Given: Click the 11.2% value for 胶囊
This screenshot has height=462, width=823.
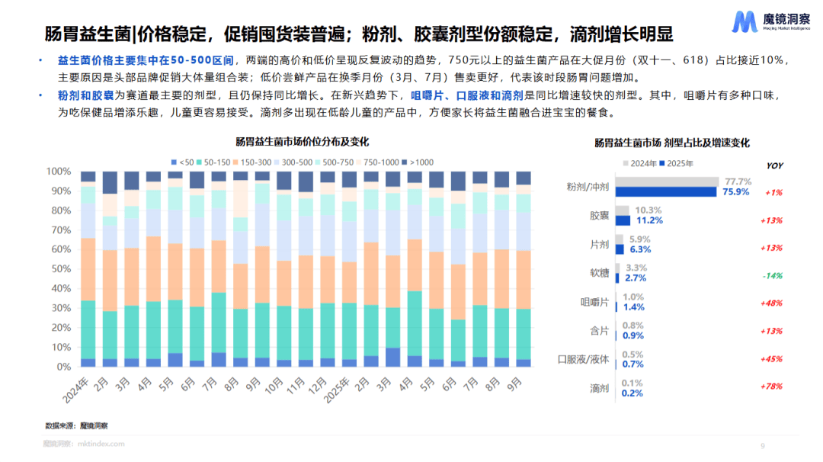Looking at the screenshot, I should (x=649, y=220).
